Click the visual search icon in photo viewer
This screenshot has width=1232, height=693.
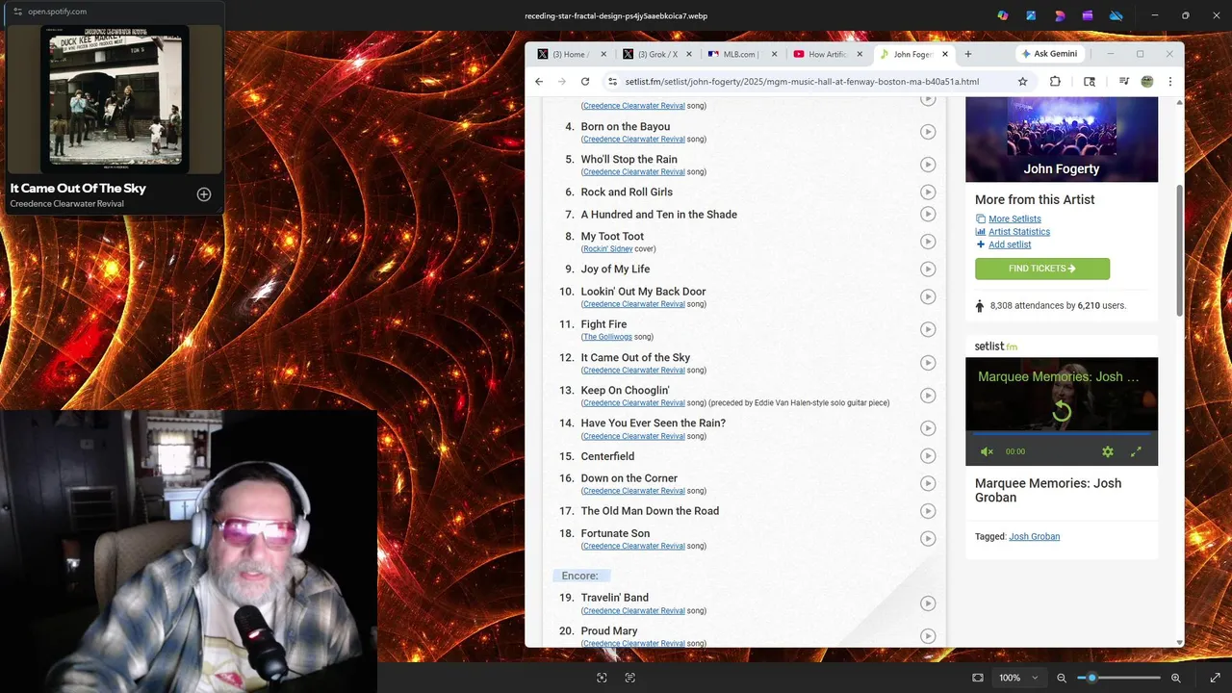click(602, 678)
